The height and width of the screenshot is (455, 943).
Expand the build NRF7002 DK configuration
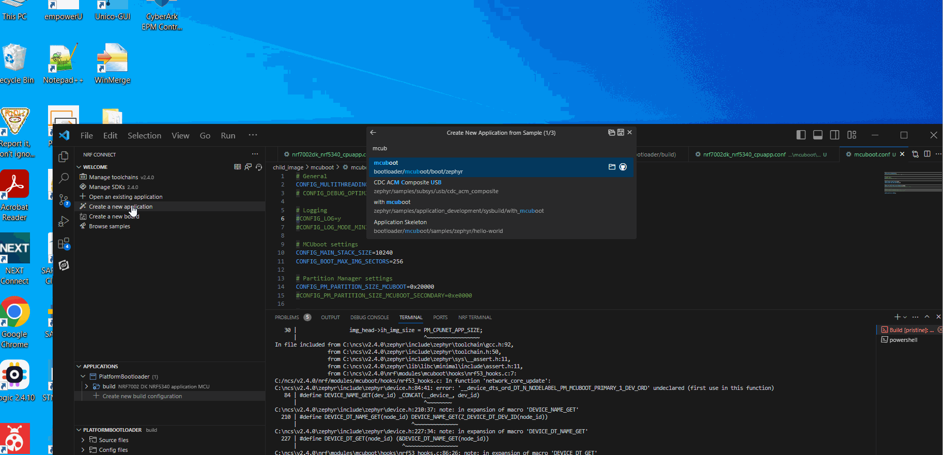pos(86,386)
